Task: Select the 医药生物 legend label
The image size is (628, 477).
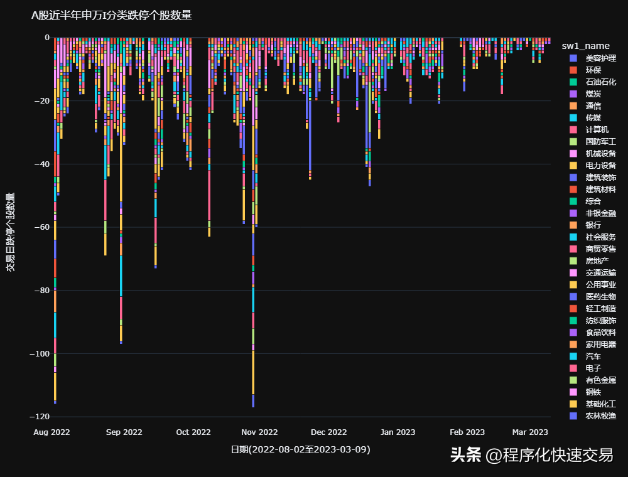Action: (601, 297)
